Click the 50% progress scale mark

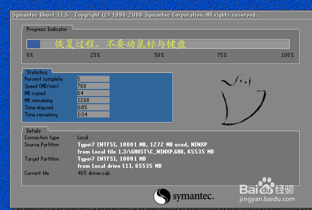click(x=159, y=55)
